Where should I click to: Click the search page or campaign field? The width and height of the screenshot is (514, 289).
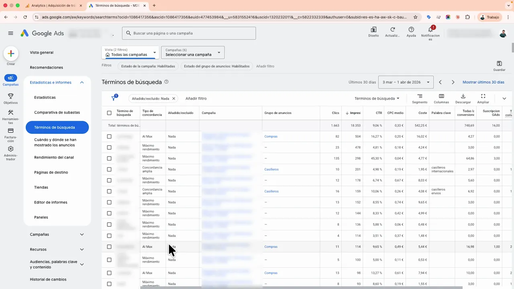click(x=189, y=33)
